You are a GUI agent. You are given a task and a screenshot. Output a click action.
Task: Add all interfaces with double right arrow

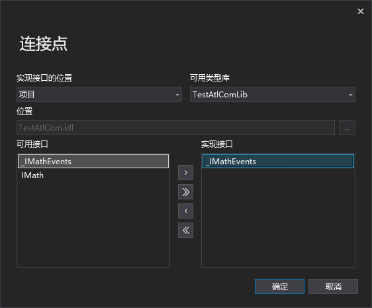[185, 192]
